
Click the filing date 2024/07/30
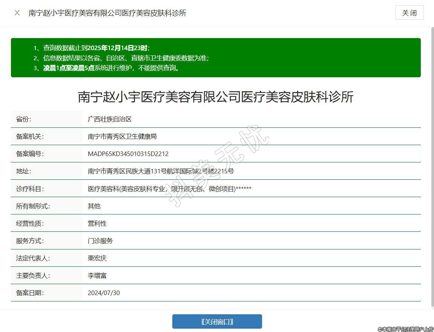click(x=104, y=293)
